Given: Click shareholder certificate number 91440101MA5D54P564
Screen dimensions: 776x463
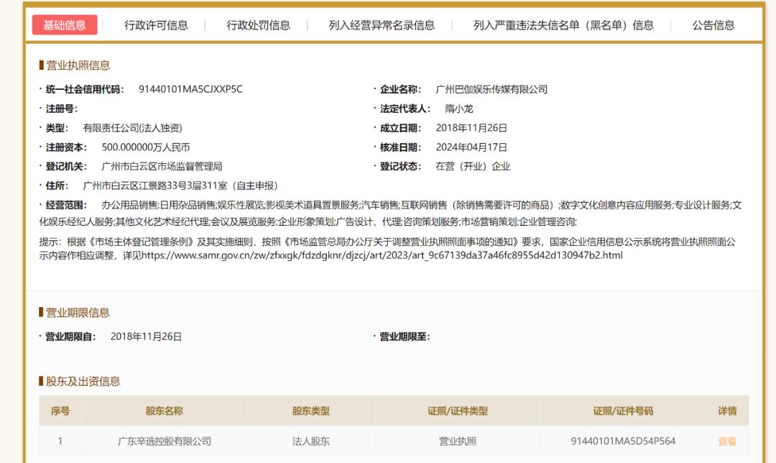Looking at the screenshot, I should pyautogui.click(x=623, y=441).
